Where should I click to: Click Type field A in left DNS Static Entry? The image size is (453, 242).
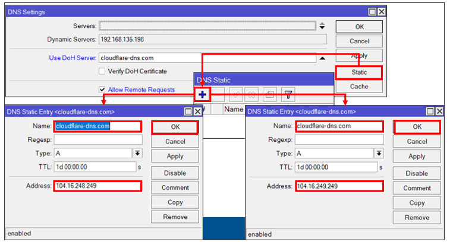coord(93,153)
